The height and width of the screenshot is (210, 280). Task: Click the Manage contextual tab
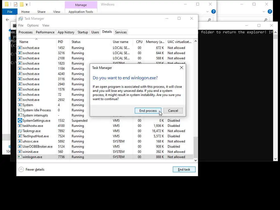point(81,5)
